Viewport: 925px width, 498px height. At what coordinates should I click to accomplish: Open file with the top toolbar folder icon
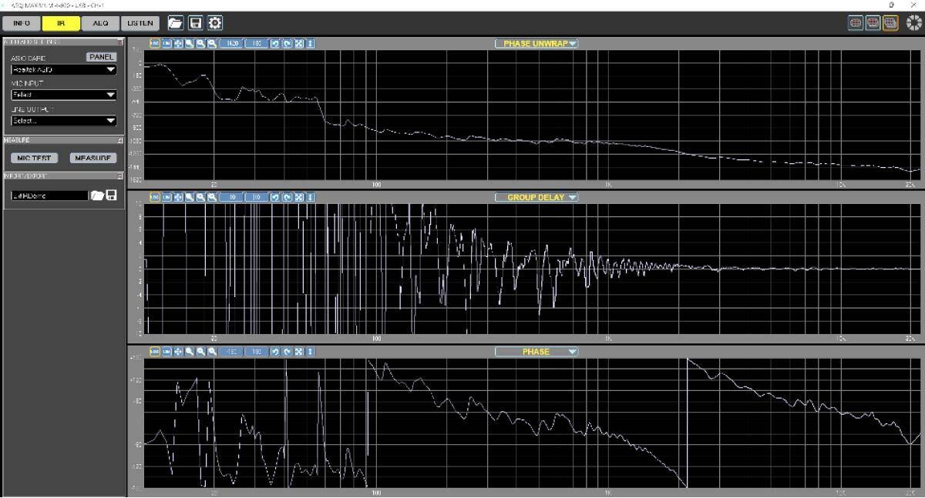click(x=176, y=23)
